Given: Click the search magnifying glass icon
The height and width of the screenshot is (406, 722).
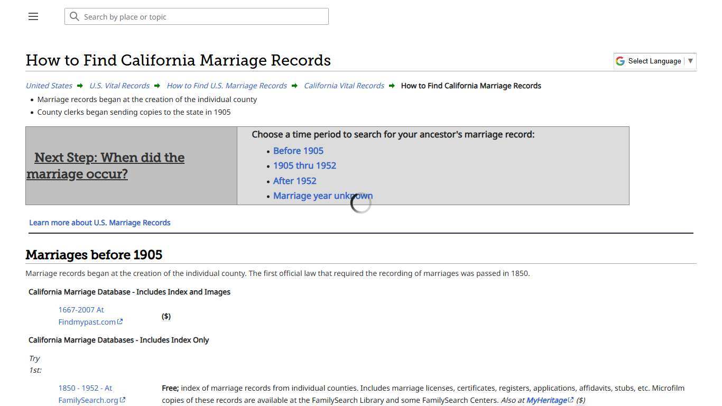Looking at the screenshot, I should point(75,16).
